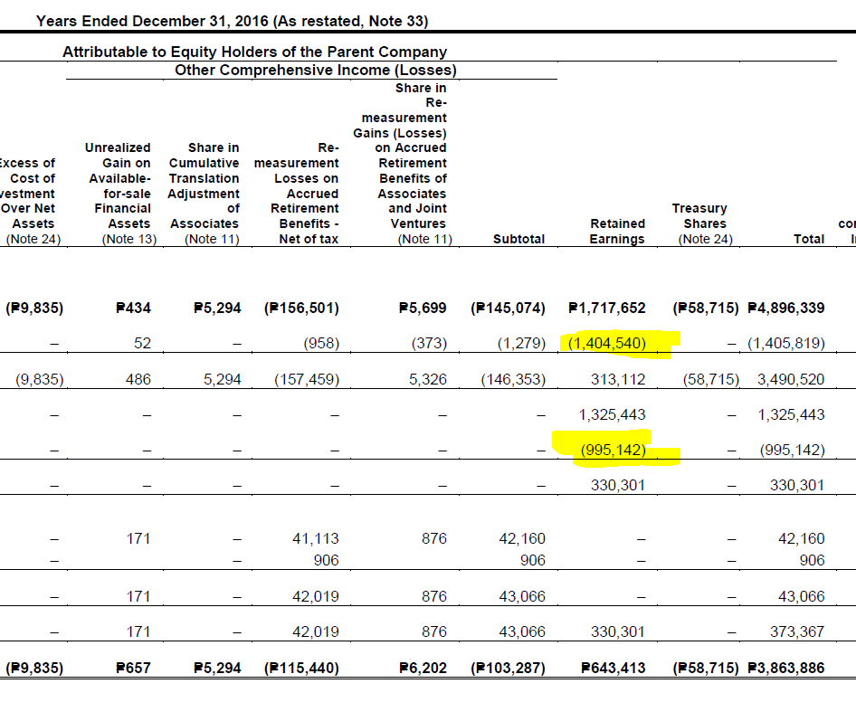
Task: Click the Retained Earnings column header
Action: tap(618, 232)
